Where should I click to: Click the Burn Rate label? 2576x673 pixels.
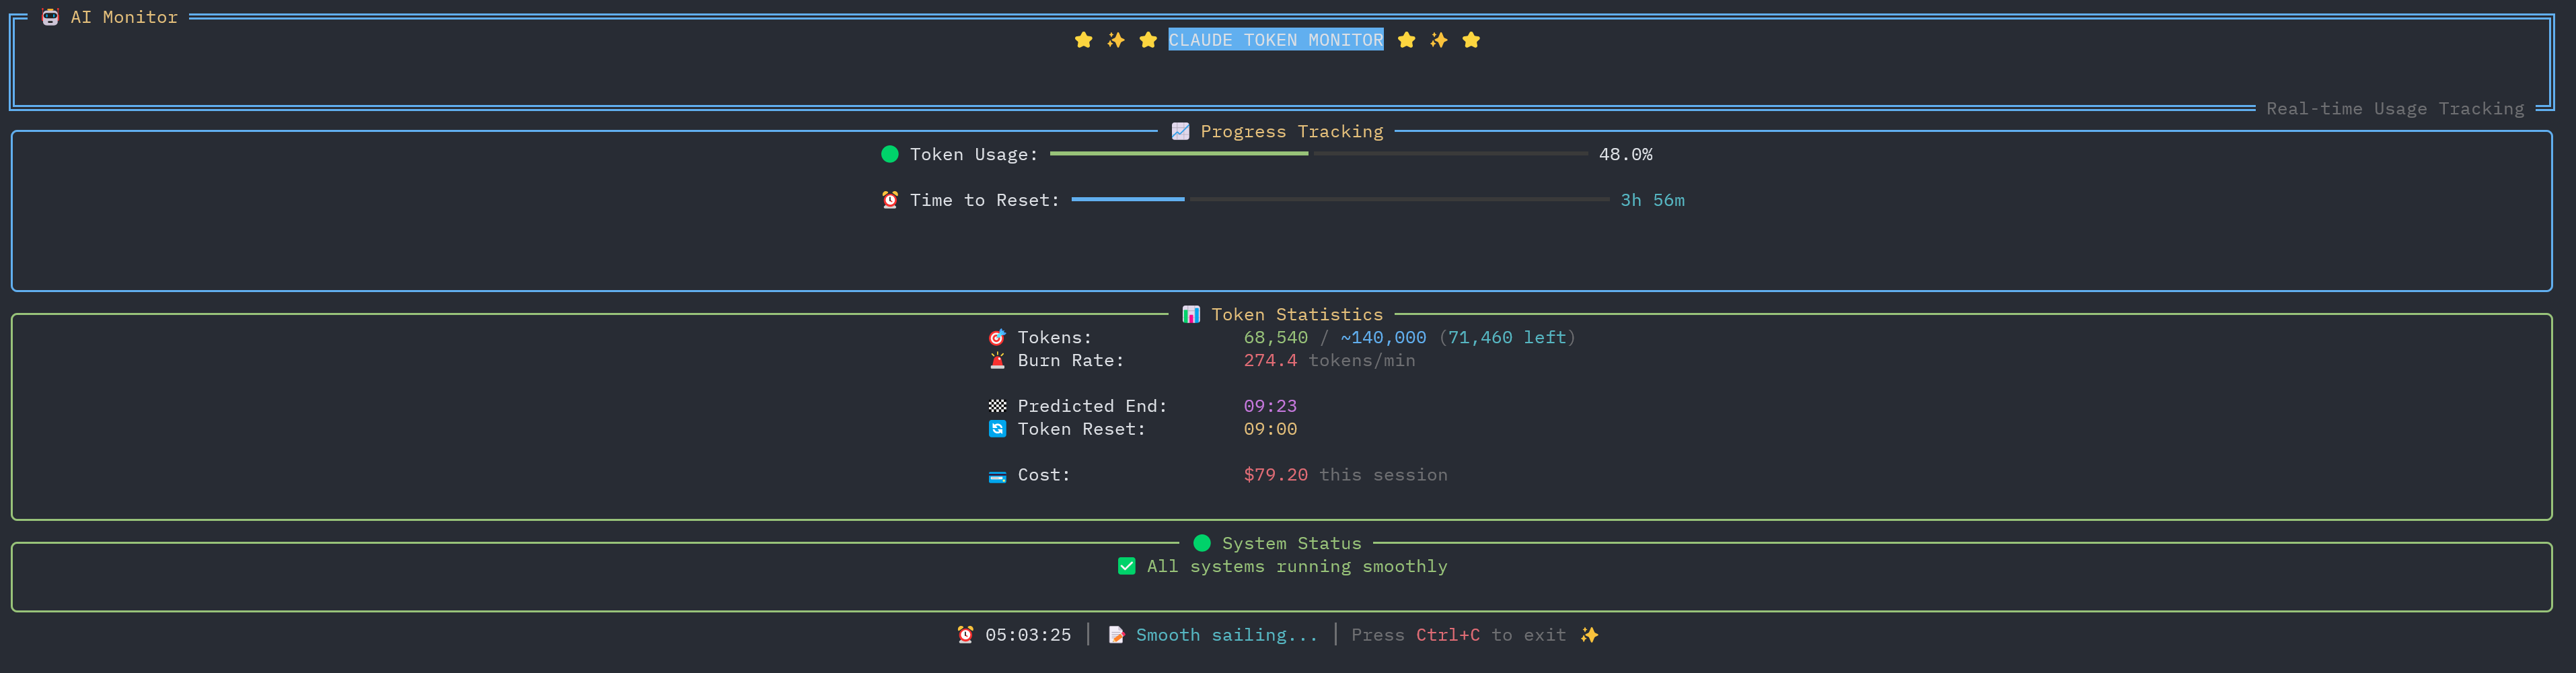(1071, 360)
